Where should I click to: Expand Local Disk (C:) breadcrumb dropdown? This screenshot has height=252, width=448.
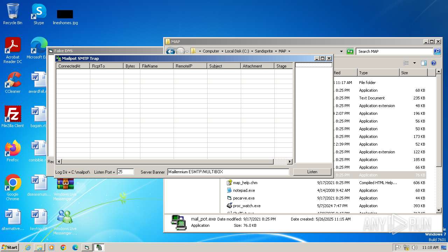[x=252, y=51]
